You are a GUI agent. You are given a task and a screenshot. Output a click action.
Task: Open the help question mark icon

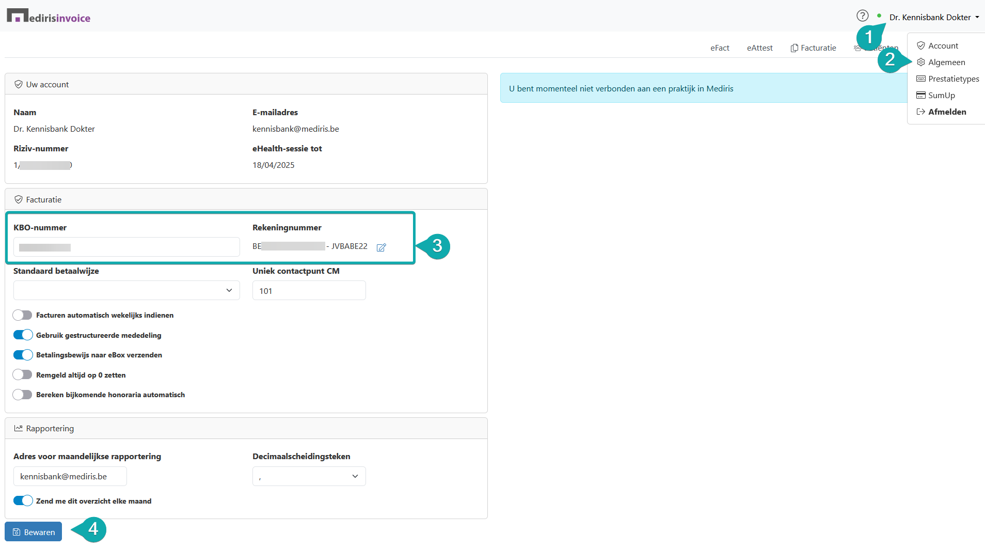pos(862,16)
